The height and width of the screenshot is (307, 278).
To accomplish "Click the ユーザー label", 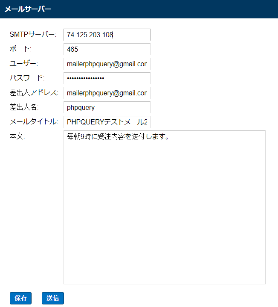I will (x=23, y=63).
